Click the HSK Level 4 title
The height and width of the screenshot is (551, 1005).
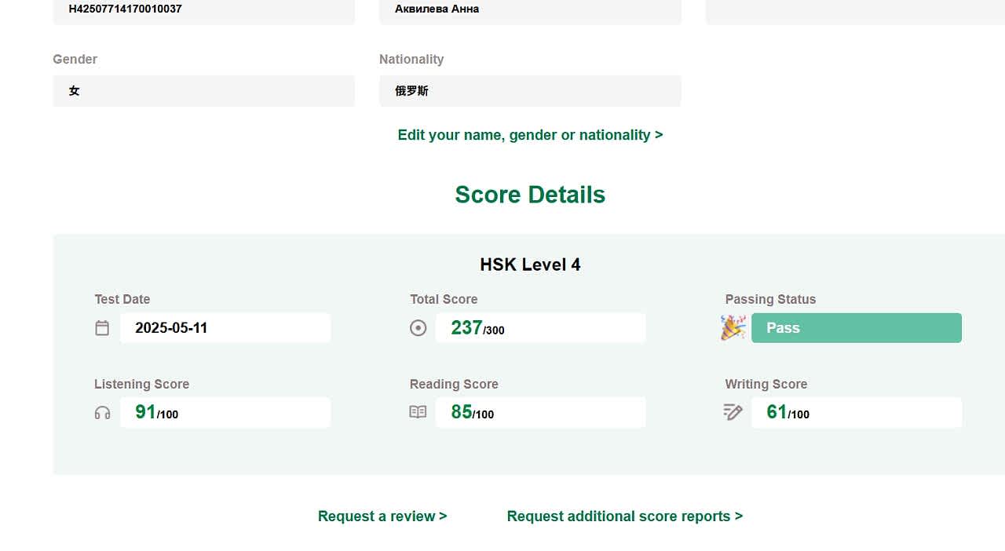530,265
